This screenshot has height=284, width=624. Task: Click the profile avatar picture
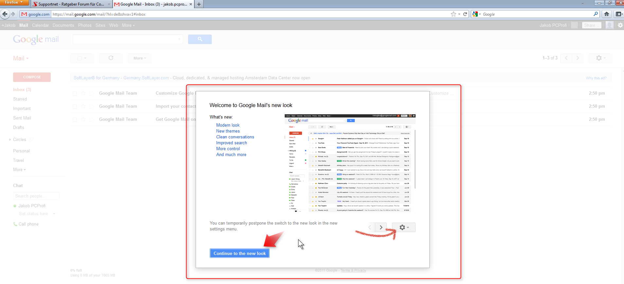point(610,25)
